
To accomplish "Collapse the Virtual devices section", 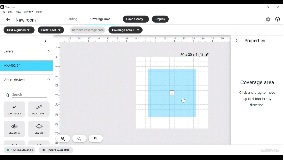I will (x=49, y=79).
